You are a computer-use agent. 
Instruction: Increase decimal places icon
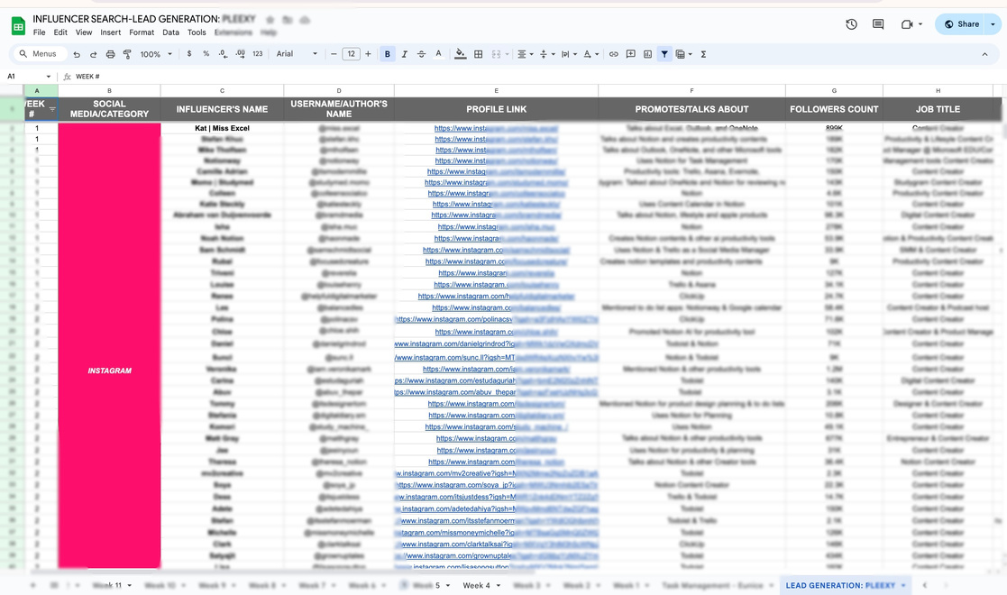pos(240,54)
